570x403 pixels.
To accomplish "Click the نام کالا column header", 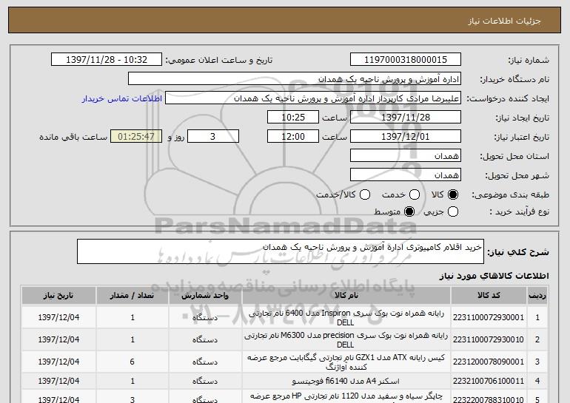I will [346, 296].
